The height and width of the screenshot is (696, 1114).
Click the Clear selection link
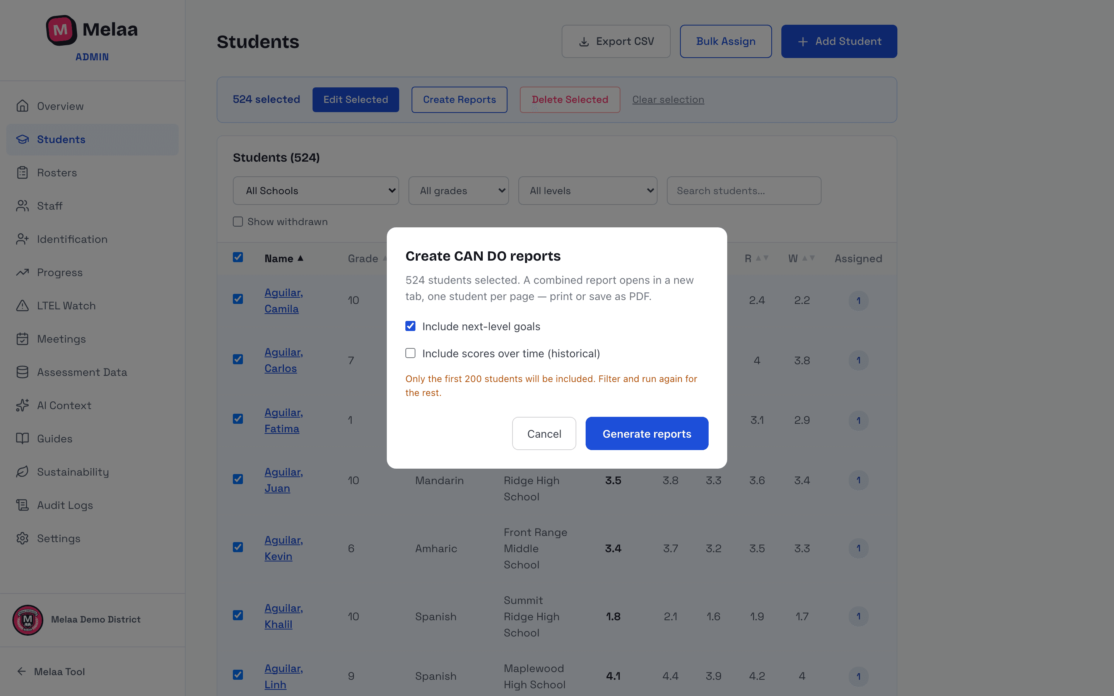point(668,99)
